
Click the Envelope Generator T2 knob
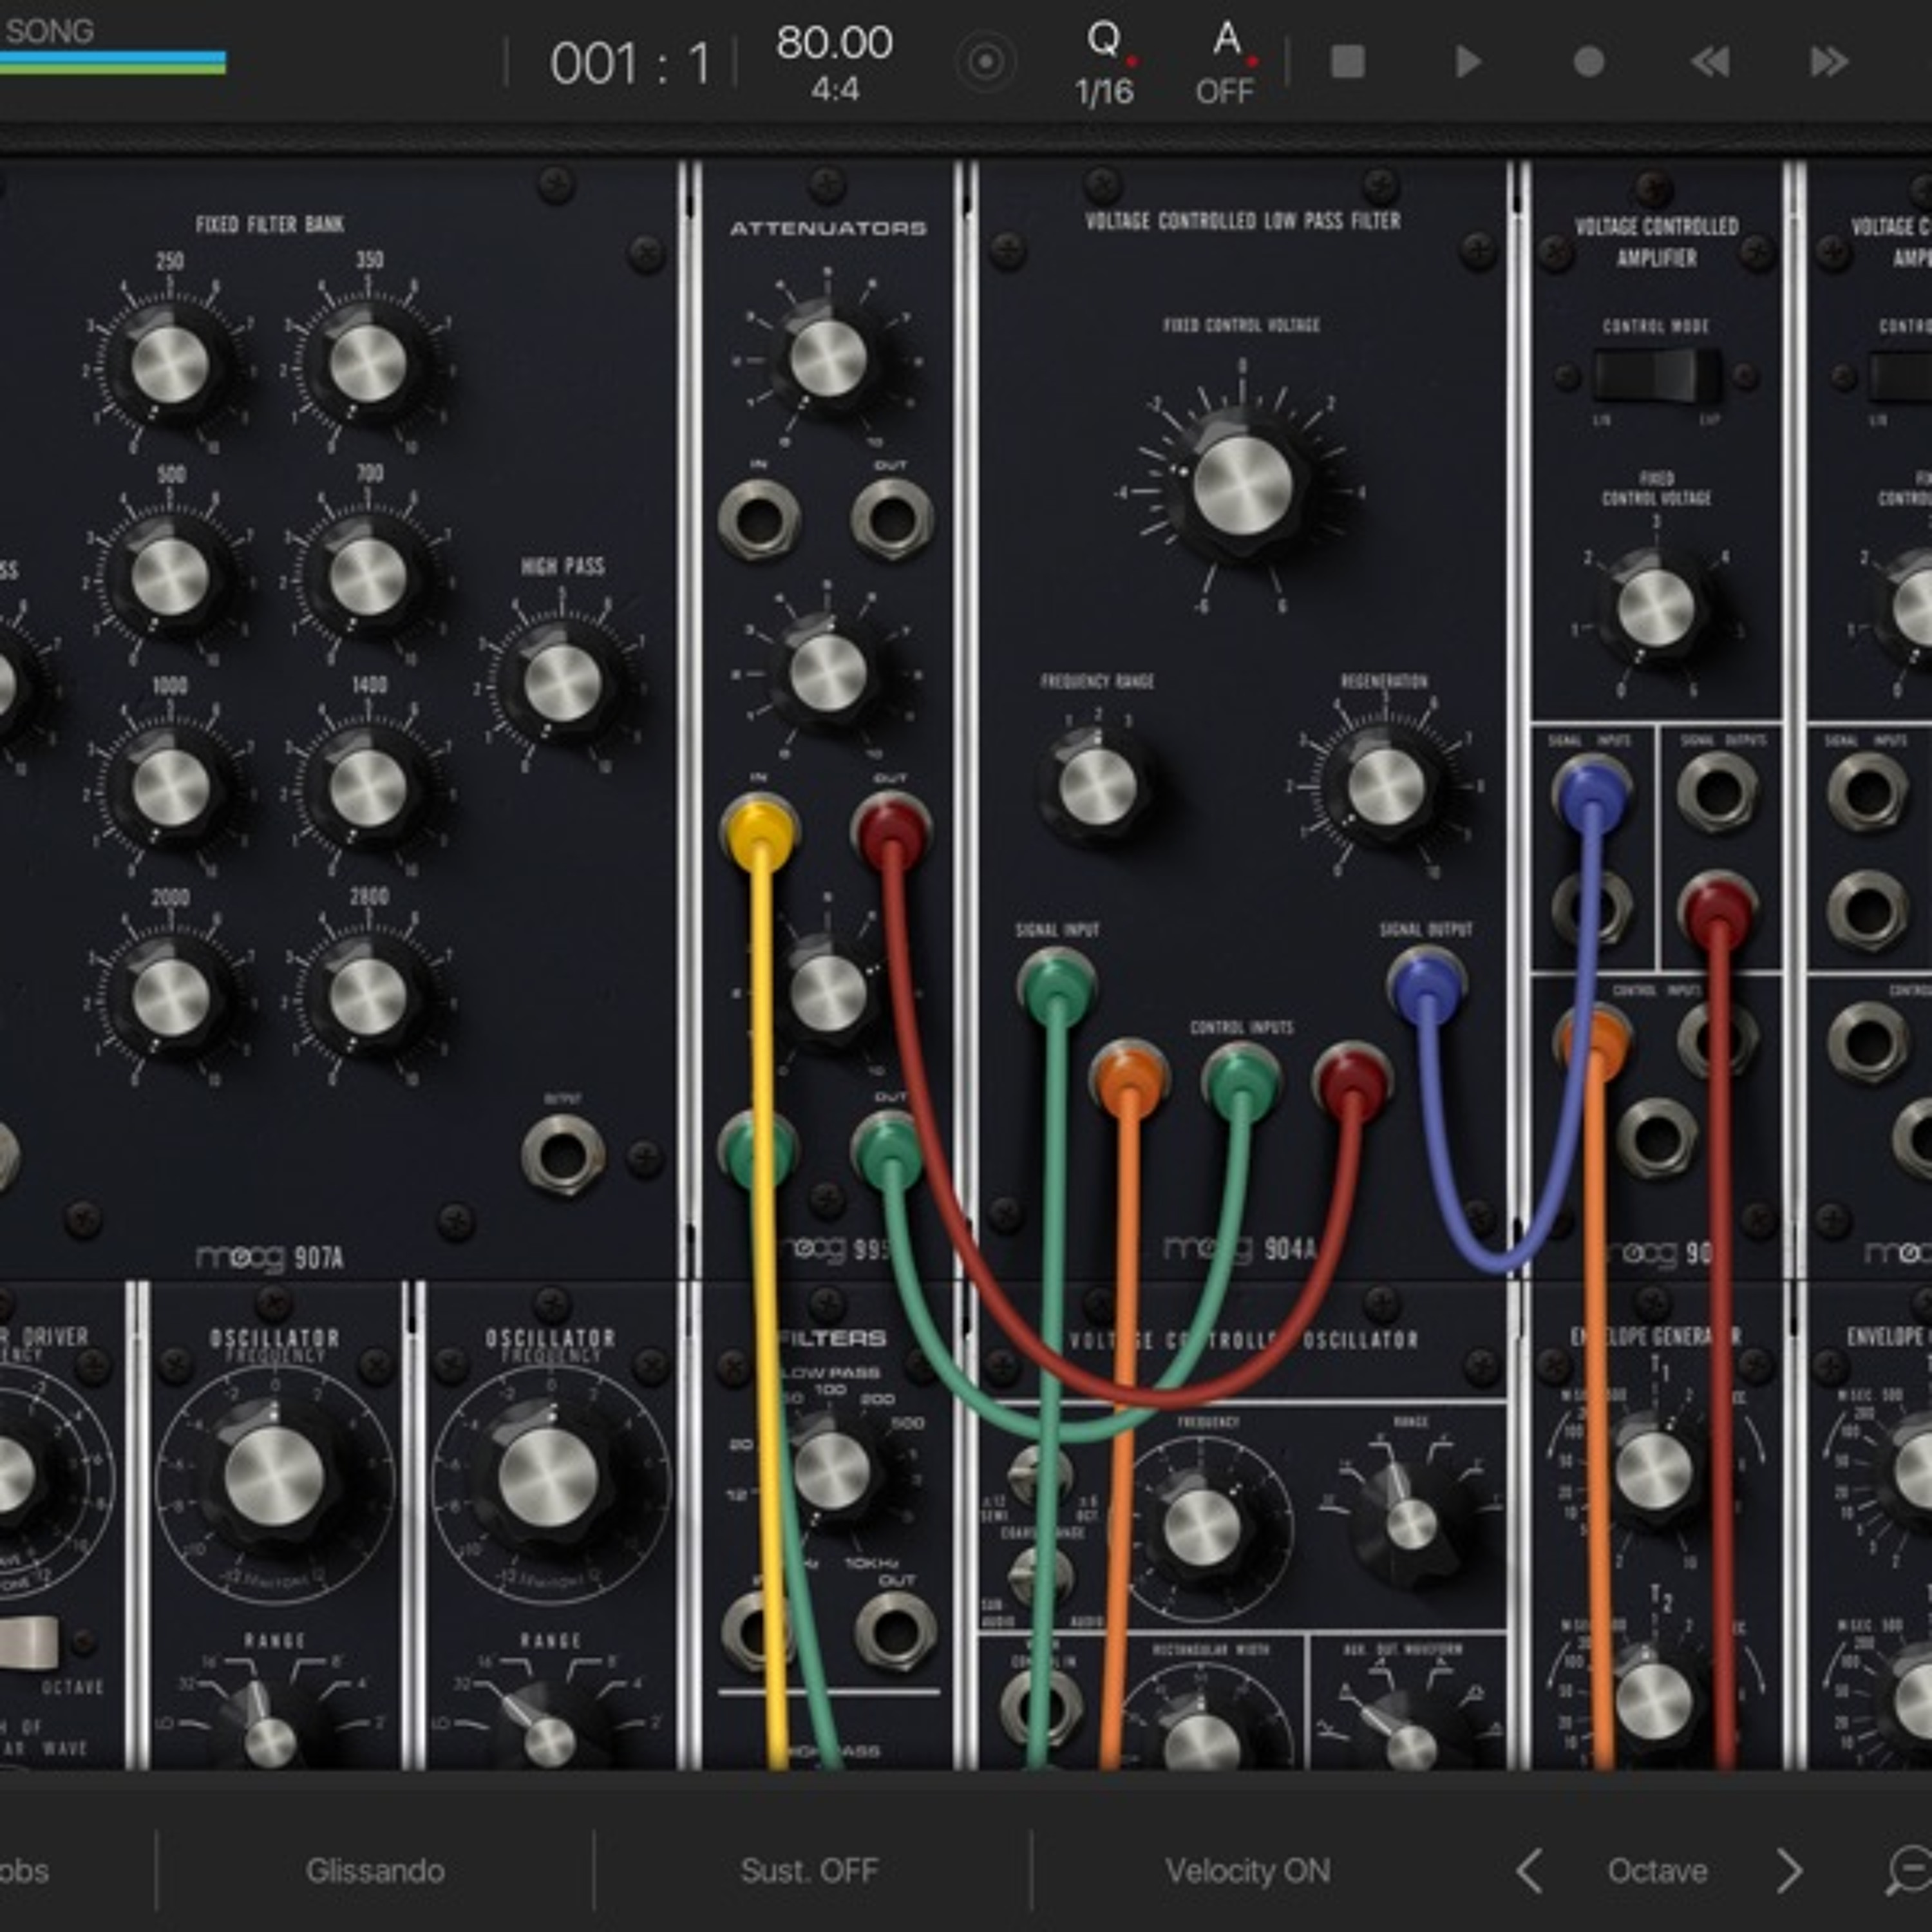click(x=1655, y=1700)
